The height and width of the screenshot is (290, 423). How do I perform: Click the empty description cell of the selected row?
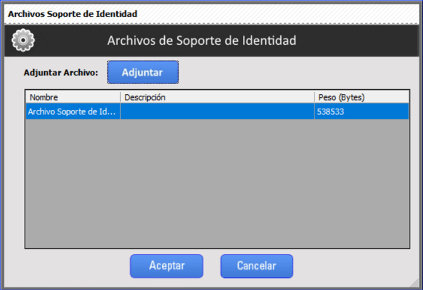tap(217, 111)
